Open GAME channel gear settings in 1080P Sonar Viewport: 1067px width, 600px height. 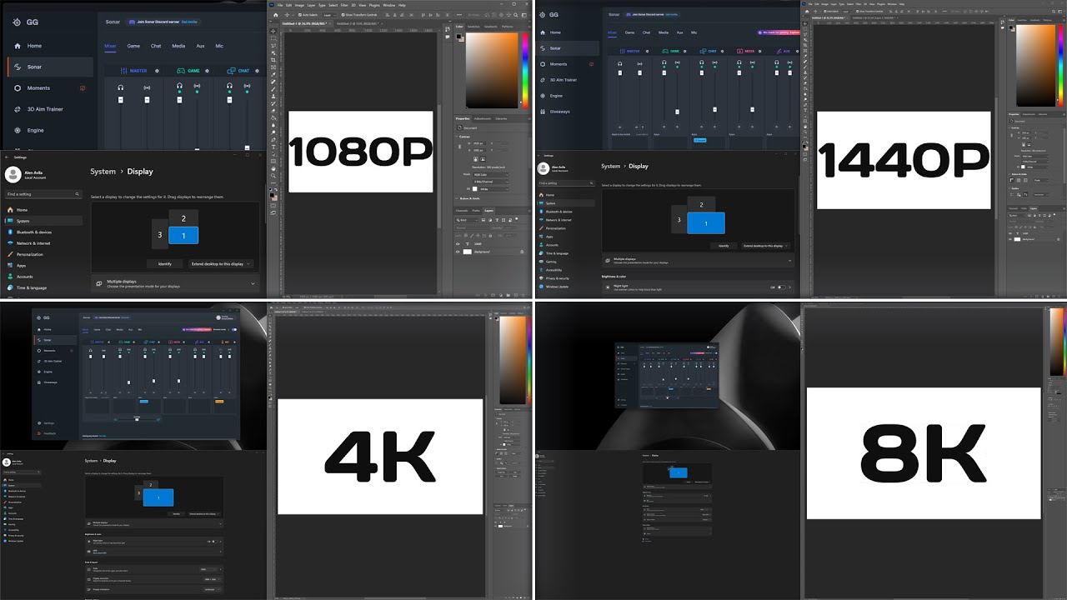point(207,71)
